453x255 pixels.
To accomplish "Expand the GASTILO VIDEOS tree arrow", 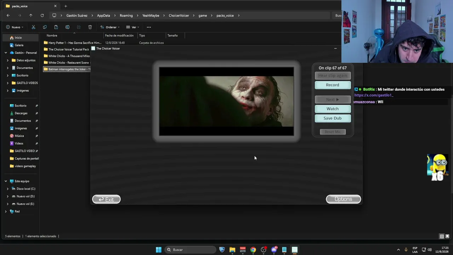I will (x=8, y=83).
